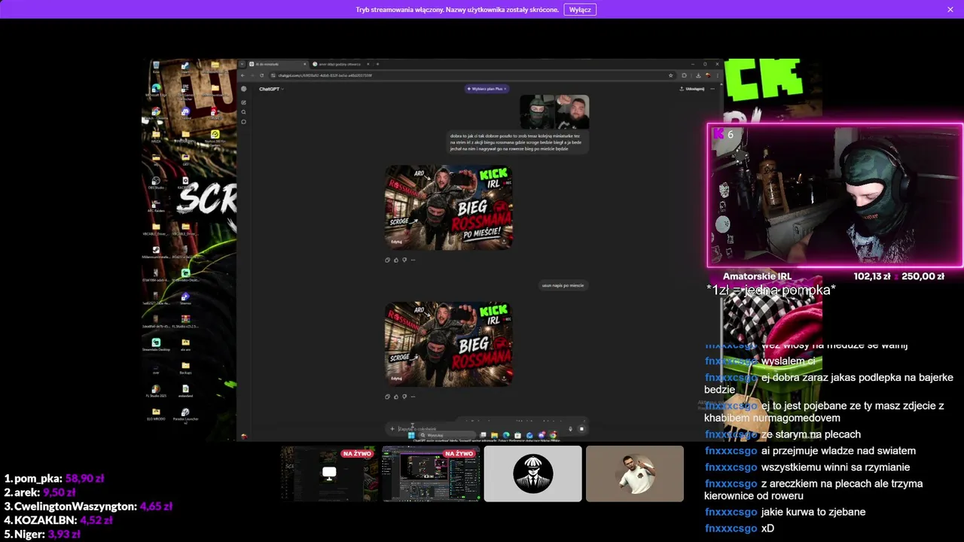Open the first live stream thumbnail below
Screen dimensions: 964x542
tap(329, 473)
